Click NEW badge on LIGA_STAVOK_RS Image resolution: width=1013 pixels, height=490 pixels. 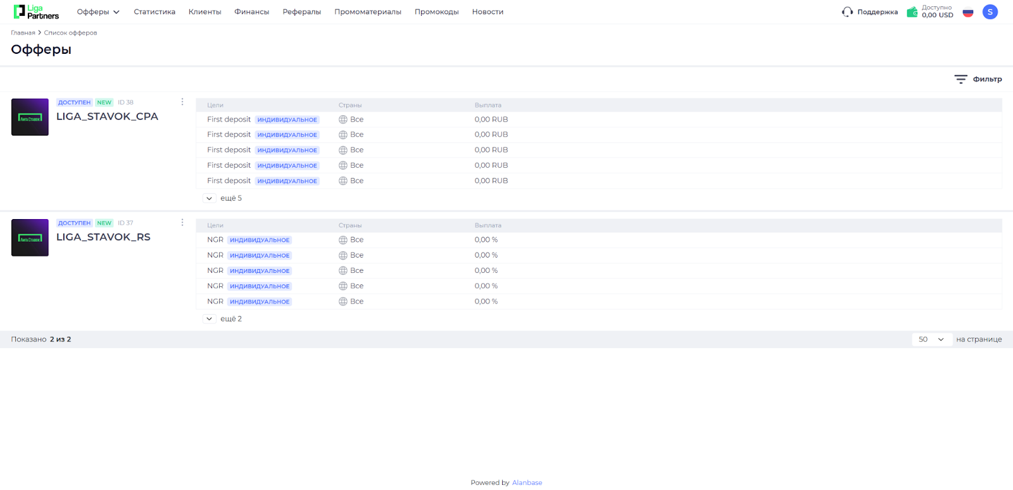click(x=104, y=223)
